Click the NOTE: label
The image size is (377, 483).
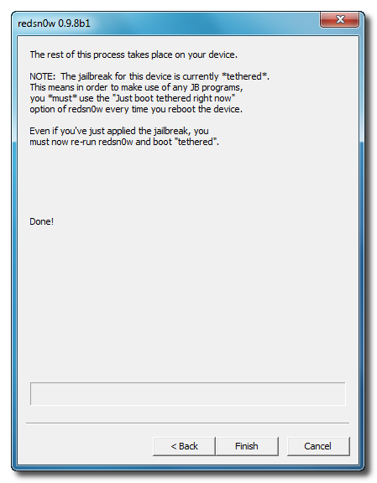point(43,76)
